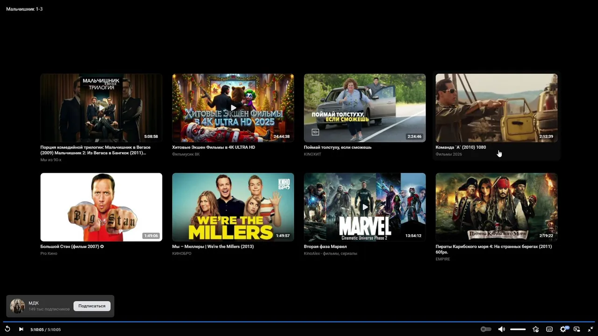Open channel 'KinoAlex - фильмы, сериалы'
Viewport: 598px width, 336px height.
click(x=331, y=253)
